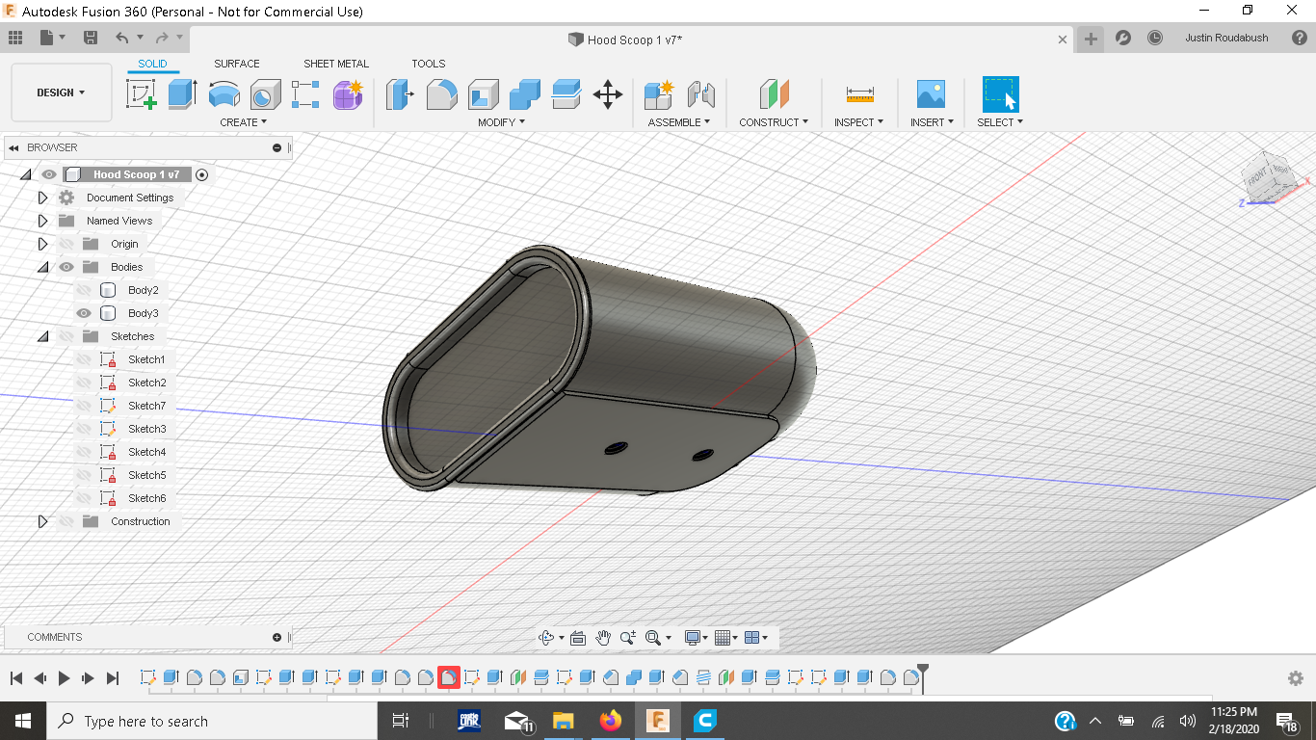
Task: Open the ASSEMBLE menu
Action: click(678, 122)
